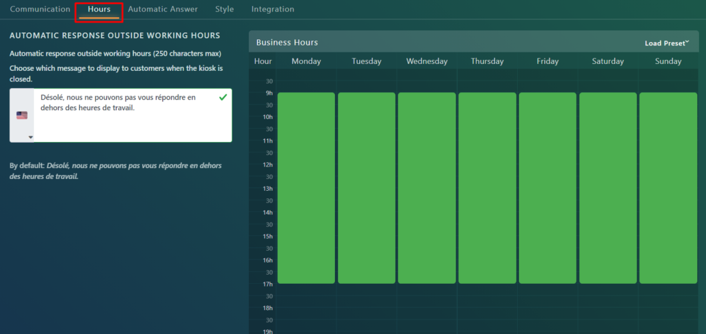Open the Load Preset dropdown
The width and height of the screenshot is (706, 334).
coord(667,43)
